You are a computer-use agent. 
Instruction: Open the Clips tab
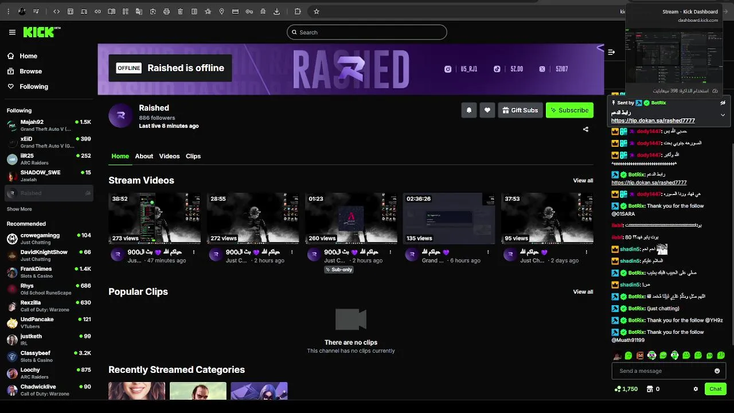[193, 156]
